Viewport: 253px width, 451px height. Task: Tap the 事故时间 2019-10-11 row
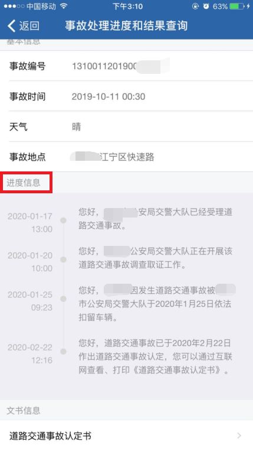tap(126, 96)
